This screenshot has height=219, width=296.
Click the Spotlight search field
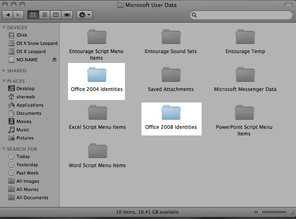[x=241, y=15]
